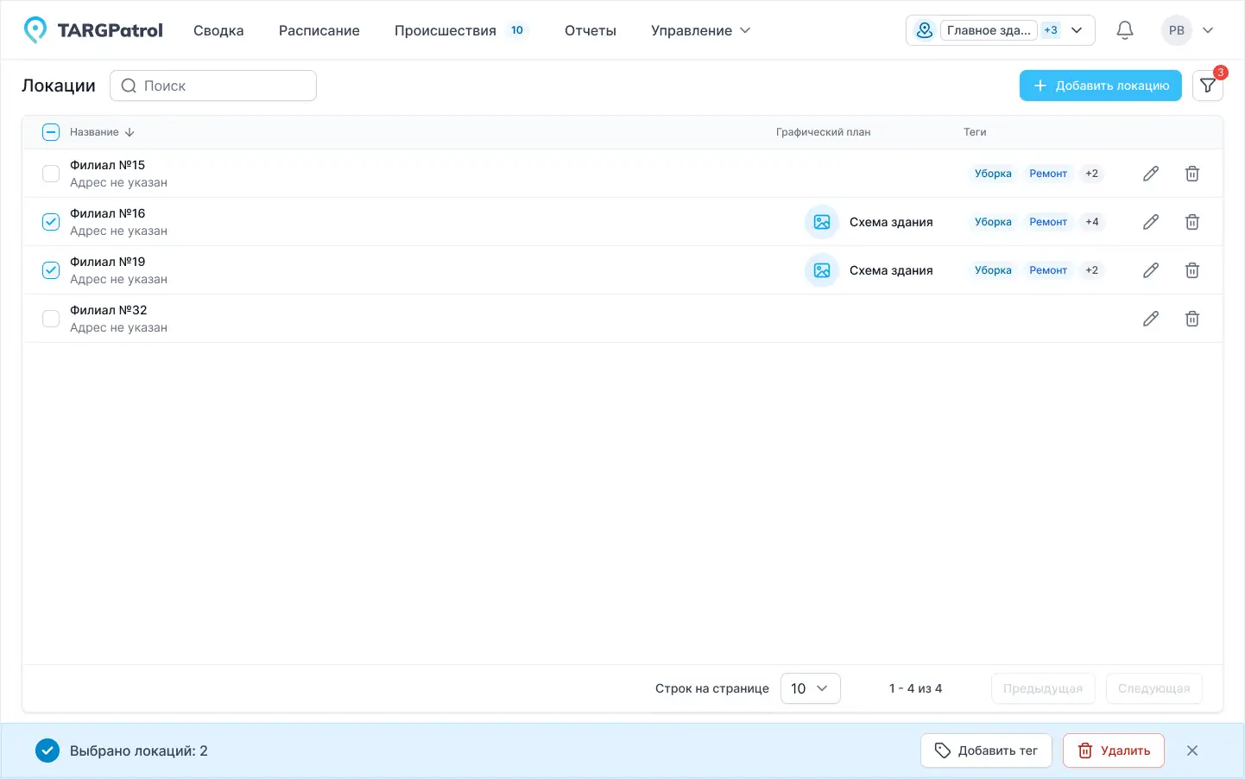Click Уборка tag on Филиал №19
The height and width of the screenshot is (779, 1245).
point(993,270)
